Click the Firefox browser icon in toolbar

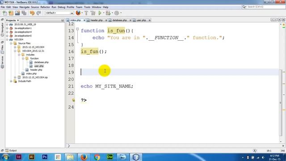click(78, 13)
